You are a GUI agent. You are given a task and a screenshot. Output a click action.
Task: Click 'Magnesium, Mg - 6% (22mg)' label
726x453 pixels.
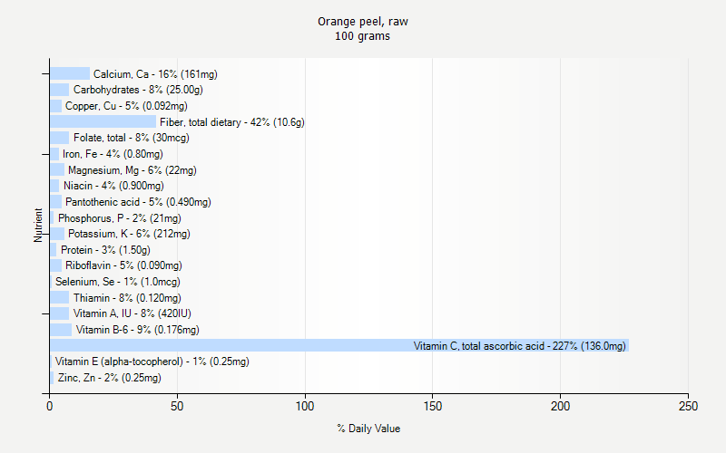click(132, 170)
